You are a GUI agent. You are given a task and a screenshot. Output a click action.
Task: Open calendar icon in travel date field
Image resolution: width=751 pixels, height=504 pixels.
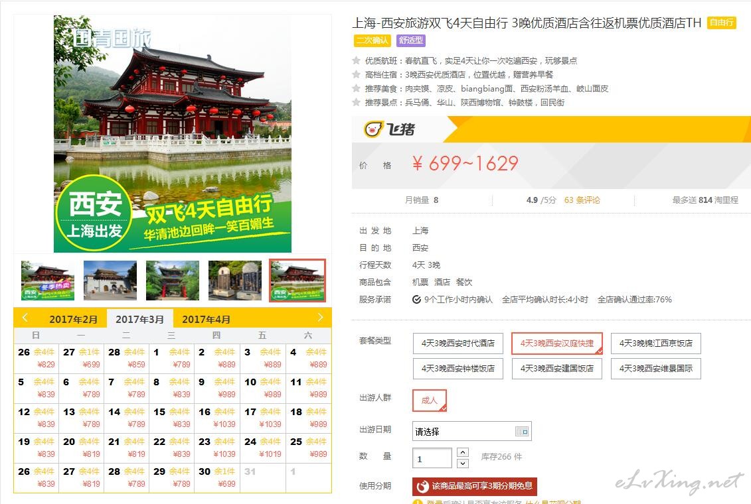521,431
